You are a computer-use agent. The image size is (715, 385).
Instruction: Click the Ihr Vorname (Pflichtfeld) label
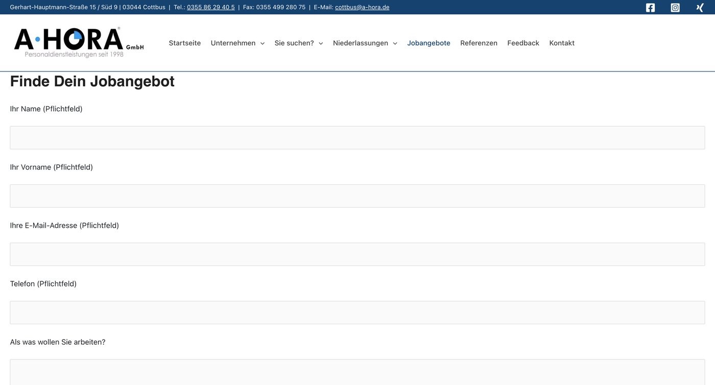52,167
